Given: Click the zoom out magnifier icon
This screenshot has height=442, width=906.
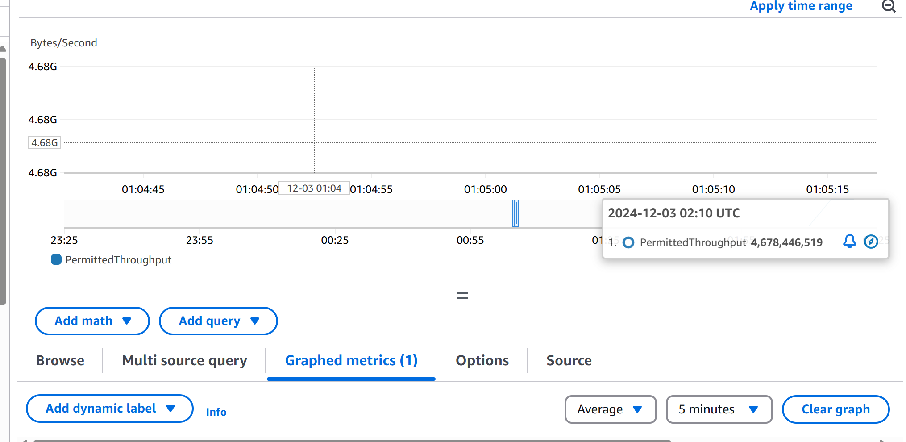Looking at the screenshot, I should [x=888, y=6].
